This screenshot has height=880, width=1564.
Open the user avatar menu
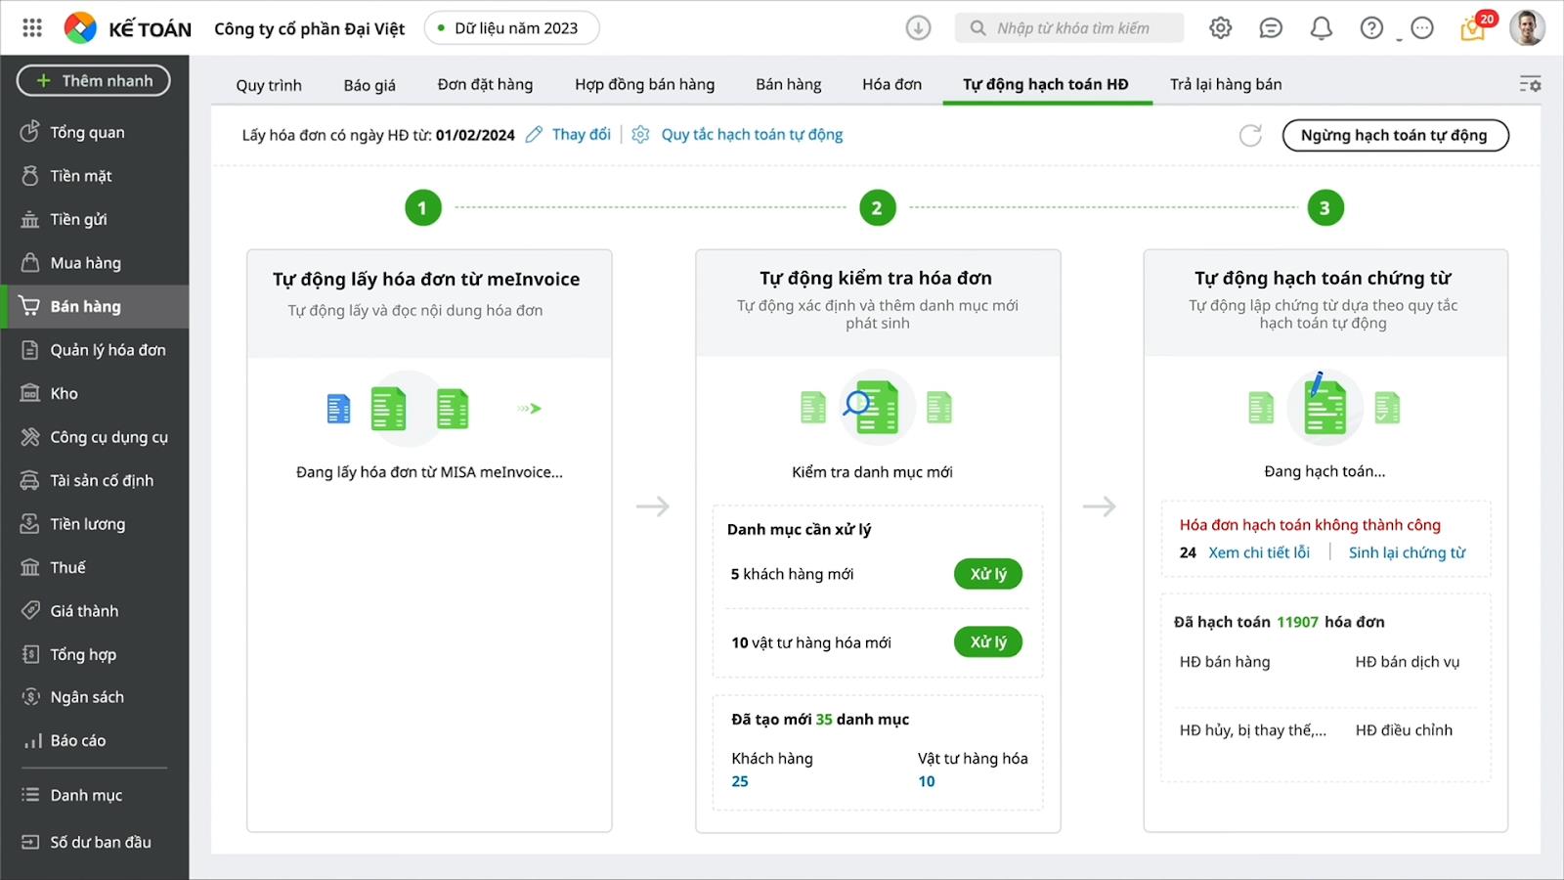click(x=1527, y=28)
